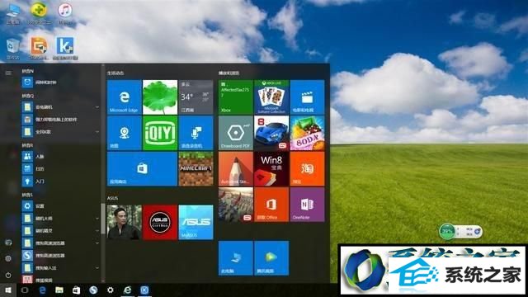The width and height of the screenshot is (528, 297).
Task: Launch Microsoft Solitaire Collection tile
Action: tap(271, 97)
